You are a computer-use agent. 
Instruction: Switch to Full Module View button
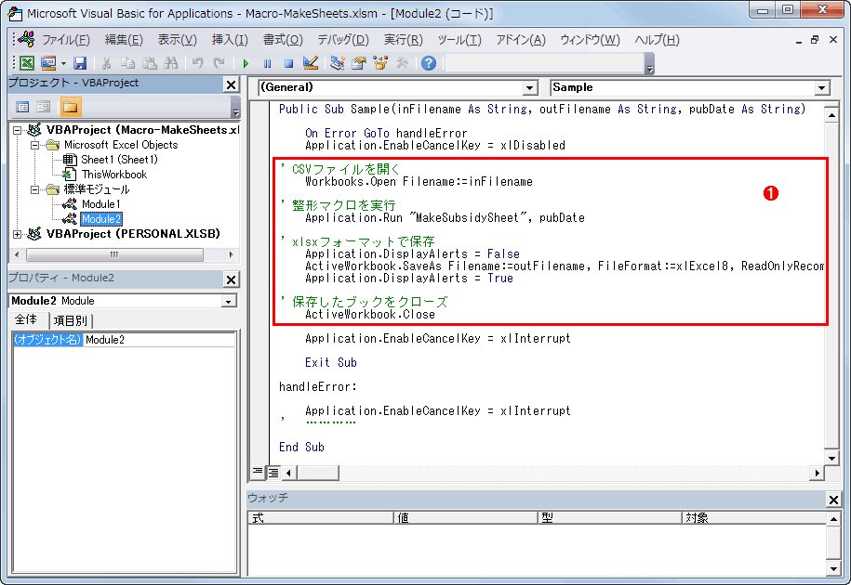pyautogui.click(x=273, y=473)
